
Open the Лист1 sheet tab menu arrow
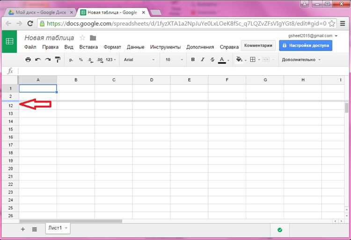(66, 228)
